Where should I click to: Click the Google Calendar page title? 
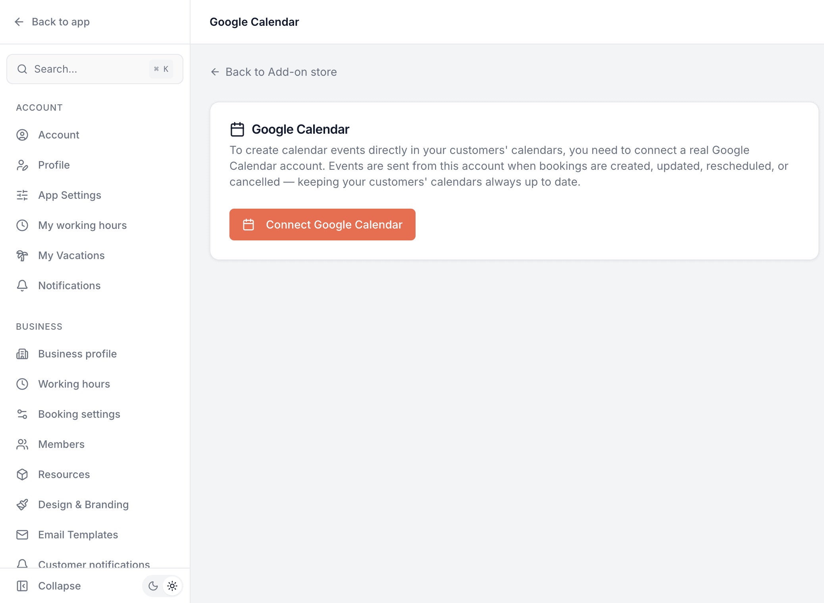click(x=254, y=22)
